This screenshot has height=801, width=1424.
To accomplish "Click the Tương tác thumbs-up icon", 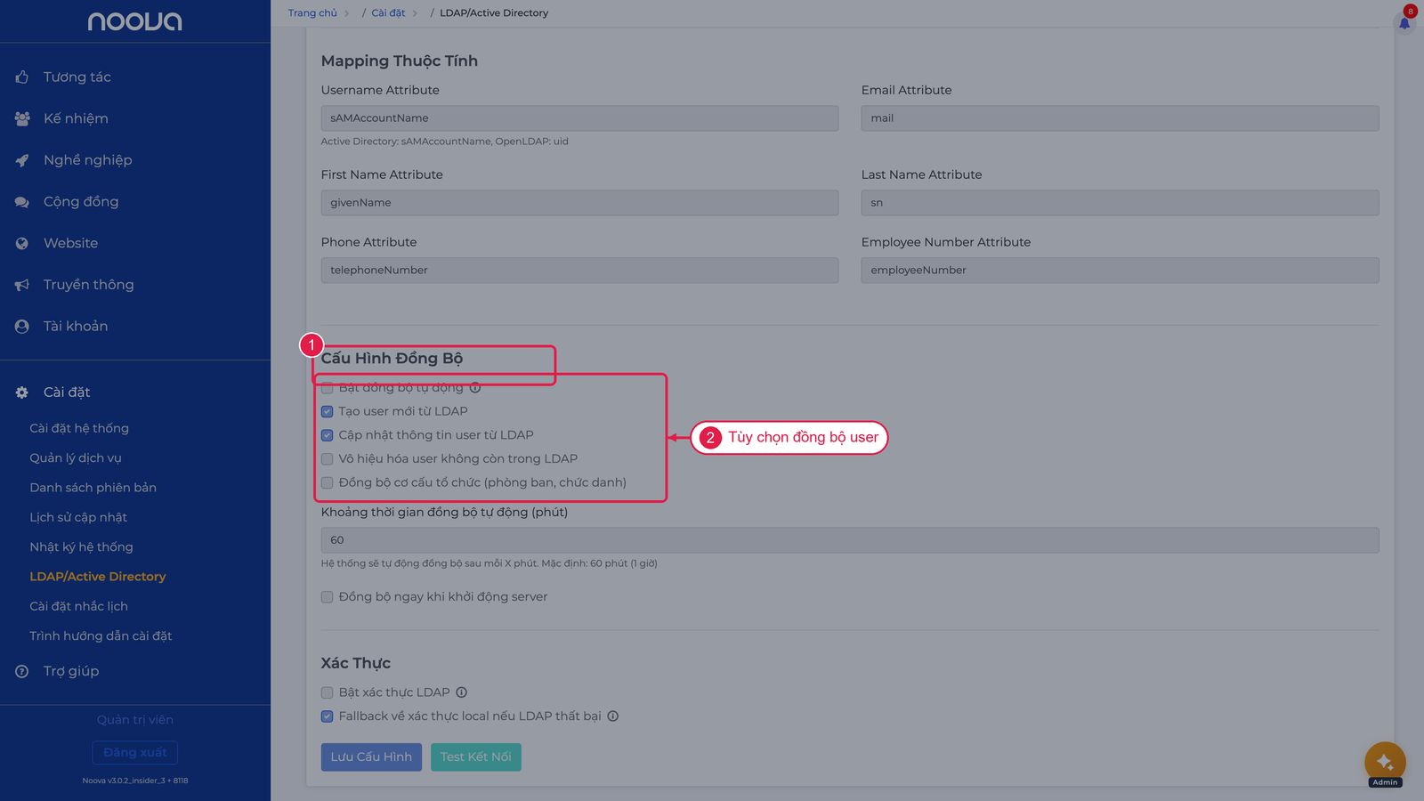I will tap(22, 77).
